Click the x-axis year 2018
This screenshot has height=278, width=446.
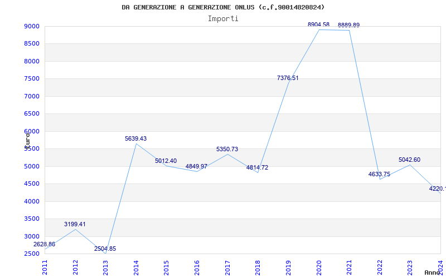[x=258, y=267]
